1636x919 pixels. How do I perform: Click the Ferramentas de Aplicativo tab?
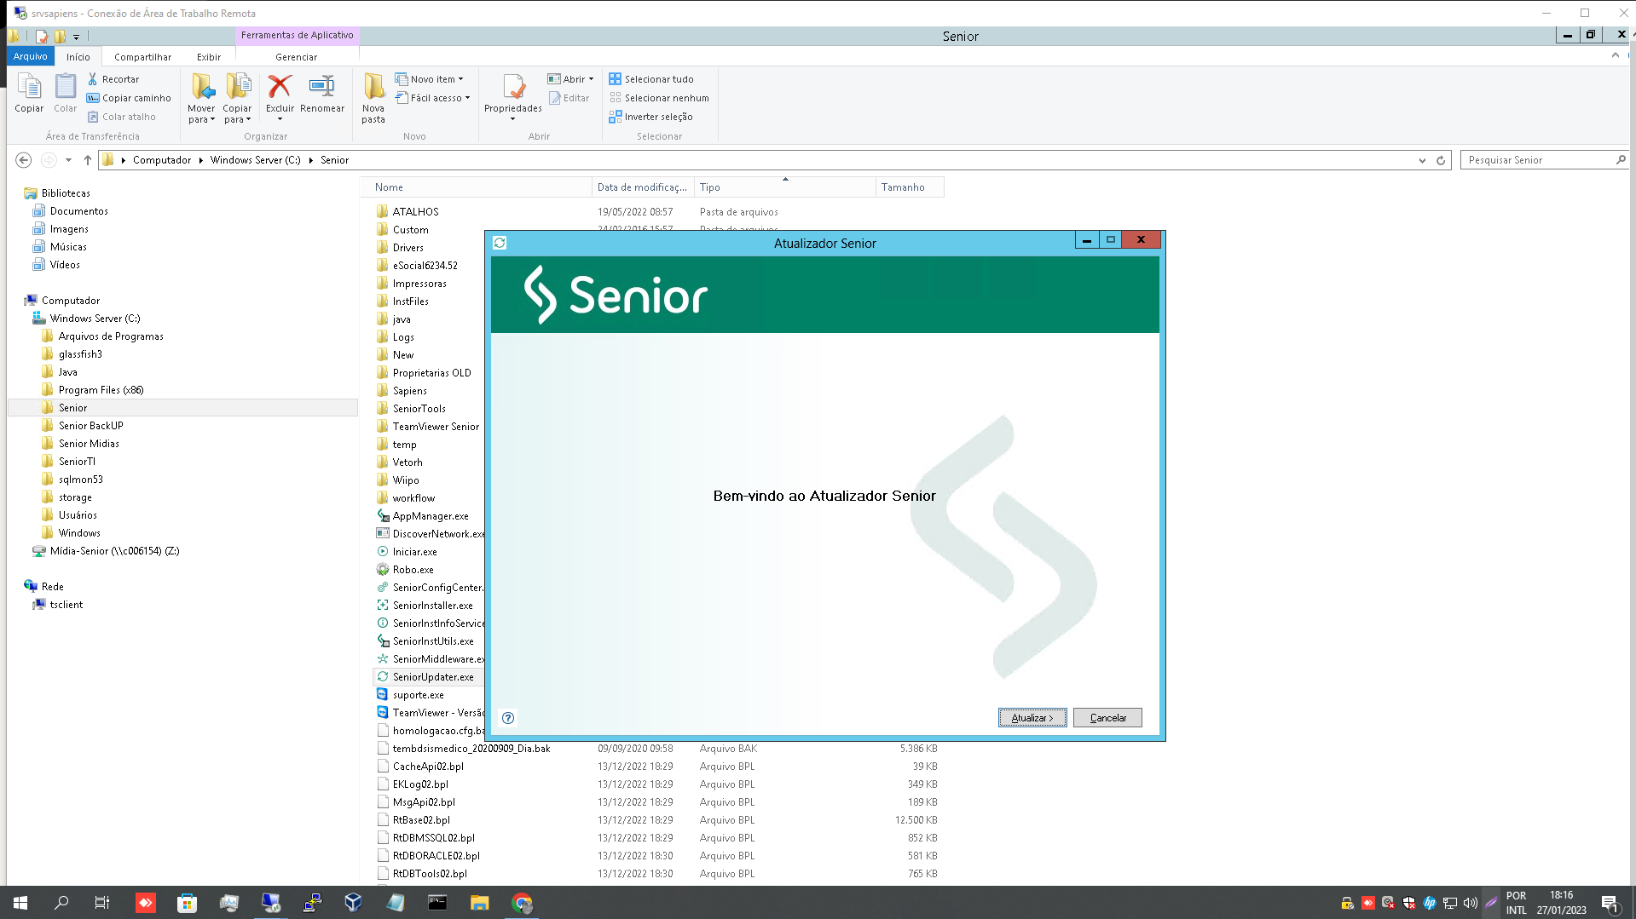(x=297, y=36)
